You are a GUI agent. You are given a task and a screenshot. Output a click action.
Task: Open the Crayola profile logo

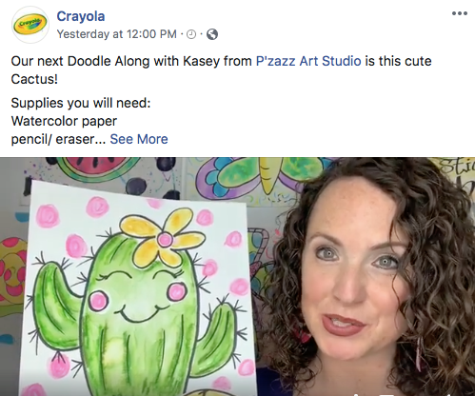[30, 25]
